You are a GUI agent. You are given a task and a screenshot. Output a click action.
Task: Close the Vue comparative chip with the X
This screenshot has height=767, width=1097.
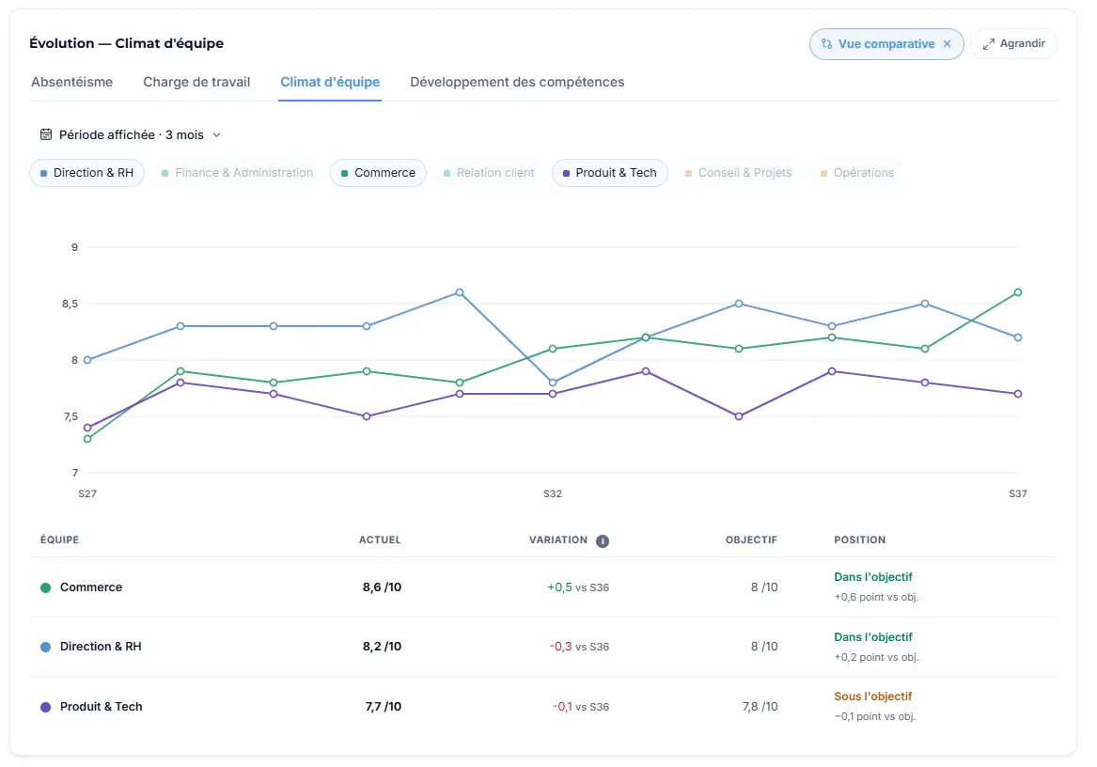947,44
